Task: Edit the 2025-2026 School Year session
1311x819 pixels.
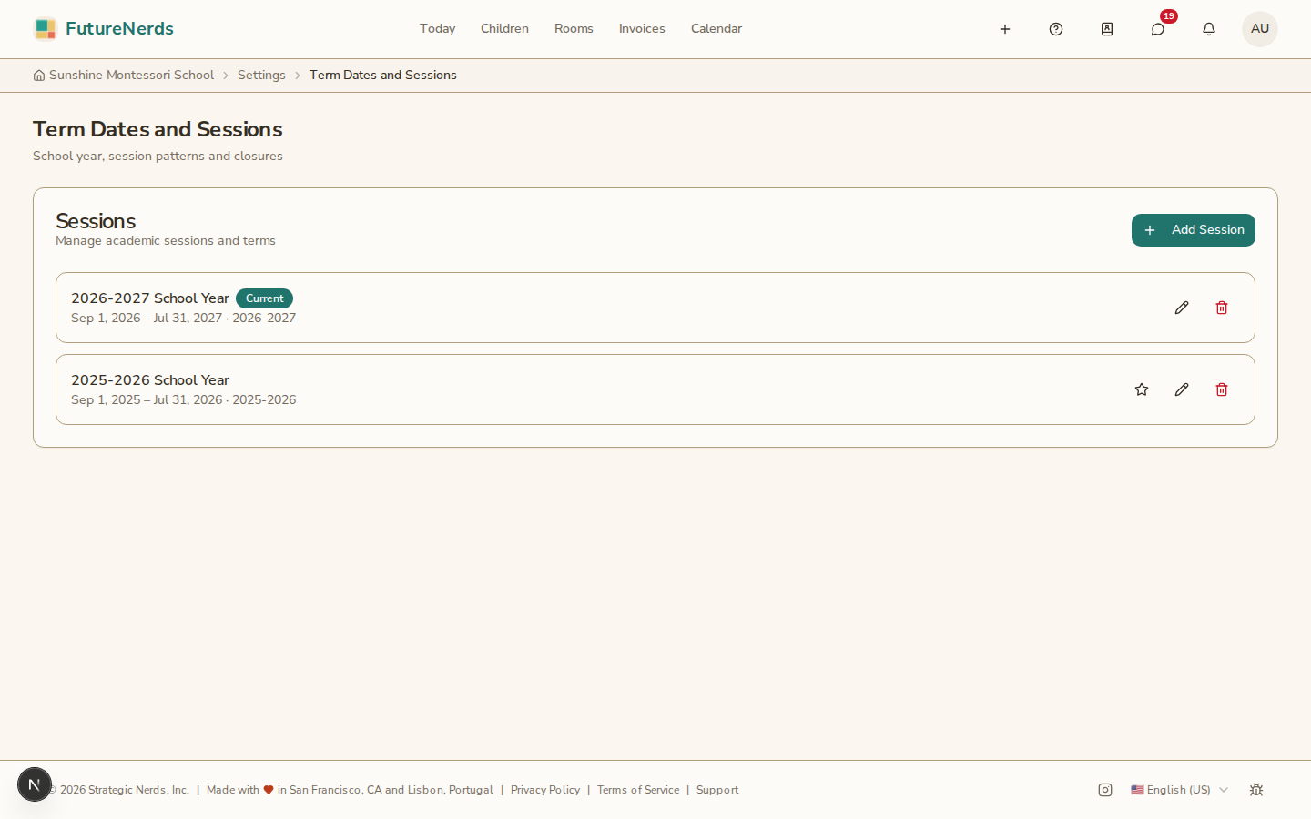Action: point(1182,389)
